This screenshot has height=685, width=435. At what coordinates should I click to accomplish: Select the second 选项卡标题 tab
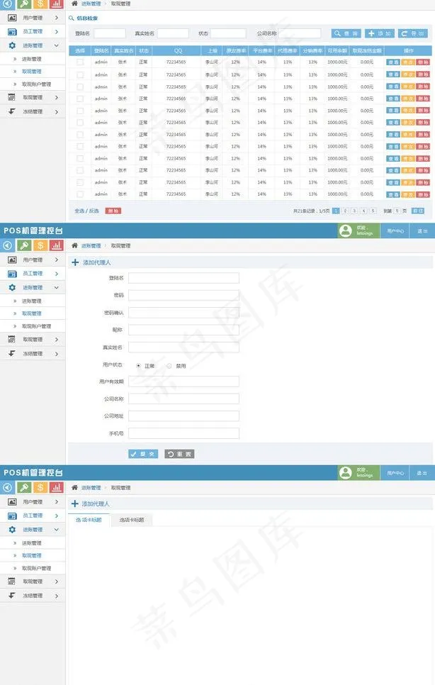(132, 520)
